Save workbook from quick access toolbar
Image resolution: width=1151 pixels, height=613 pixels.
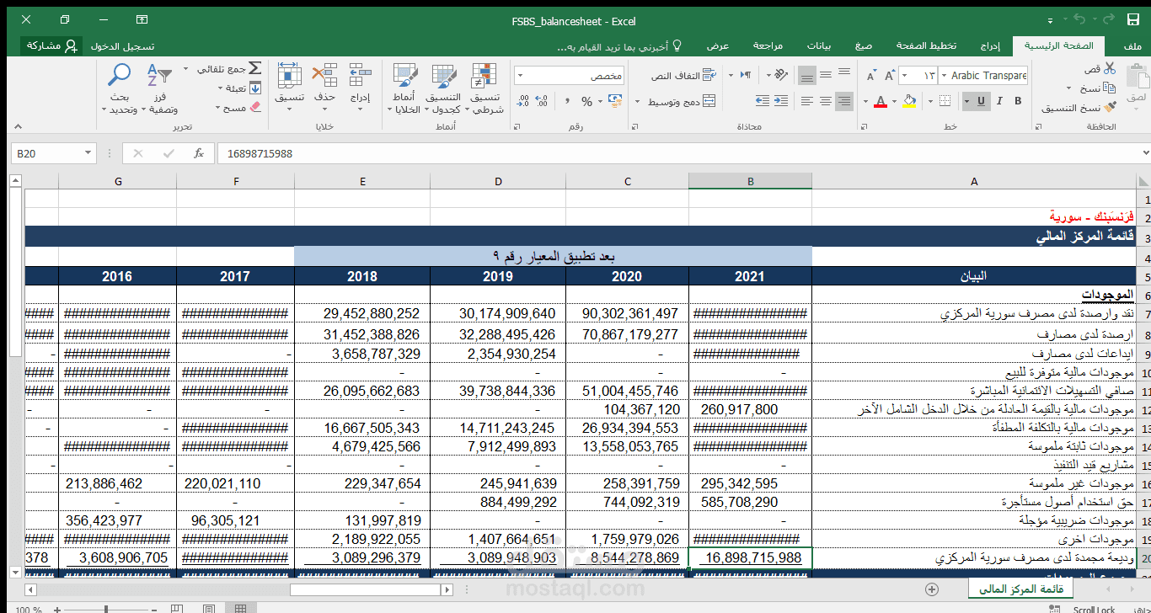[1133, 19]
